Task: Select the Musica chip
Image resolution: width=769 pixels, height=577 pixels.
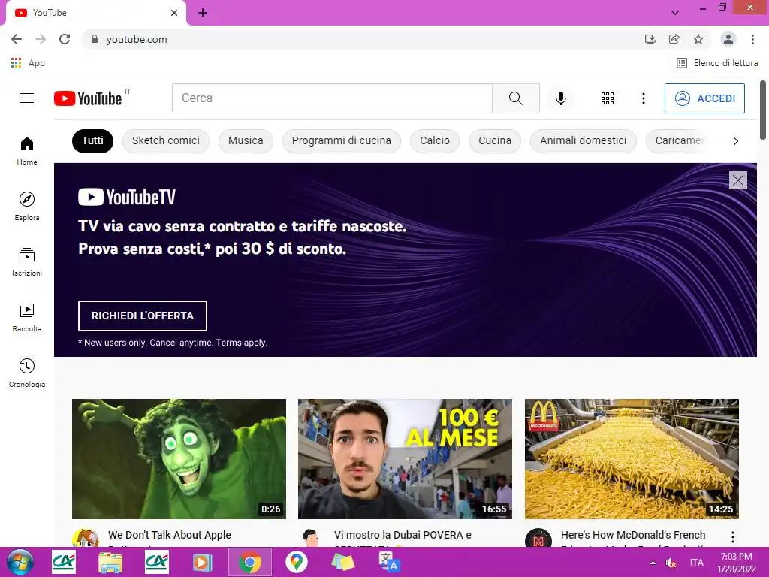Action: tap(246, 140)
